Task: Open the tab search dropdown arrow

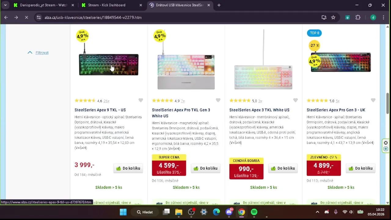Action: tap(5, 5)
